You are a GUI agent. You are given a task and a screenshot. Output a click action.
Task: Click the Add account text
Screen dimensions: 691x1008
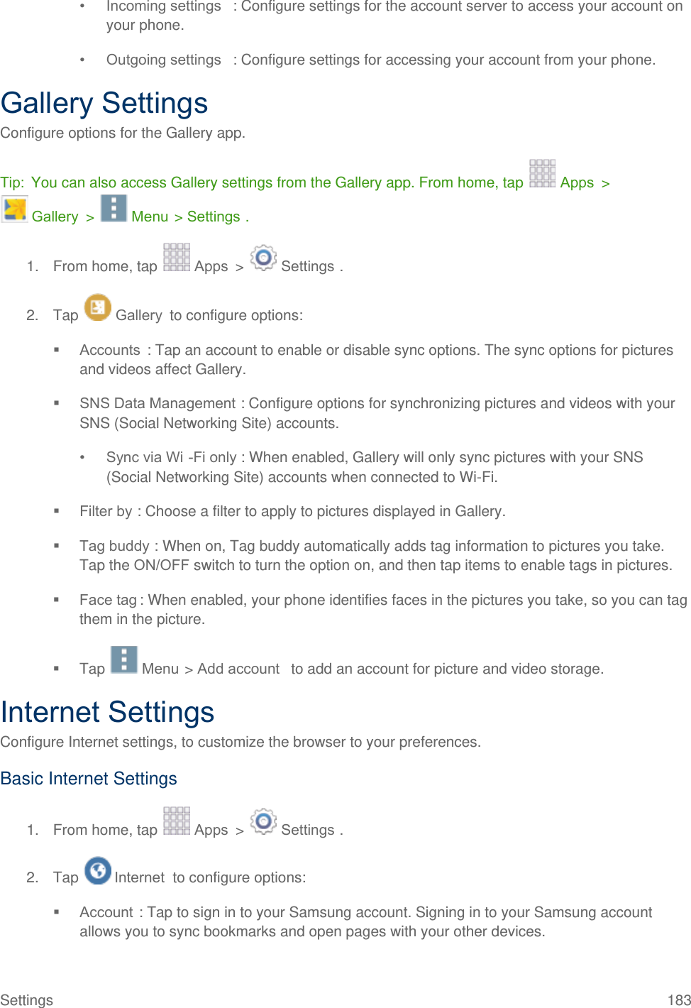(238, 669)
